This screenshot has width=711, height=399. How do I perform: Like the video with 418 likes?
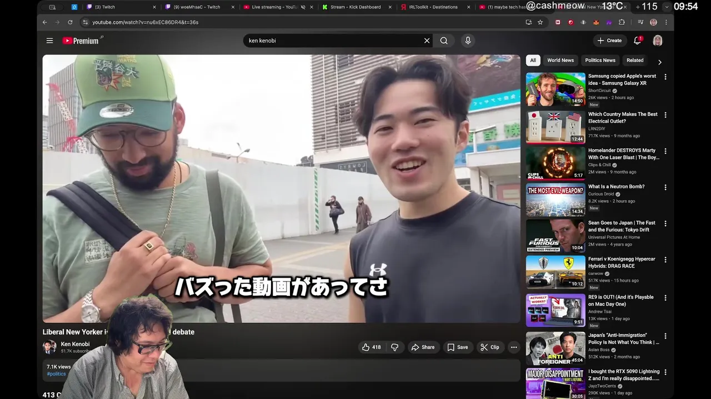pos(371,347)
